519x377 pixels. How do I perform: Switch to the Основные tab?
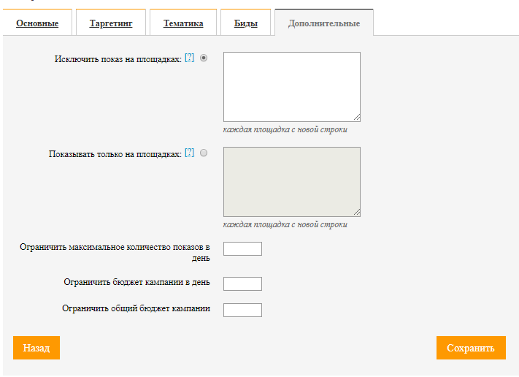click(x=37, y=23)
